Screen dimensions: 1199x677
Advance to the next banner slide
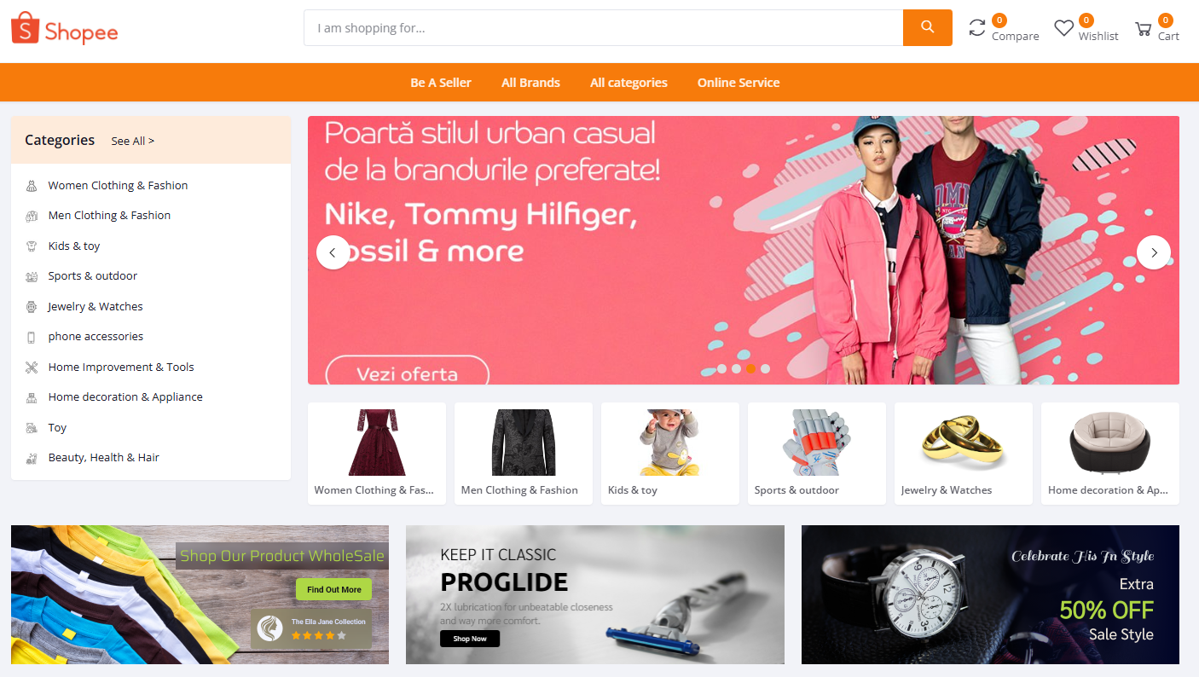(x=1154, y=252)
